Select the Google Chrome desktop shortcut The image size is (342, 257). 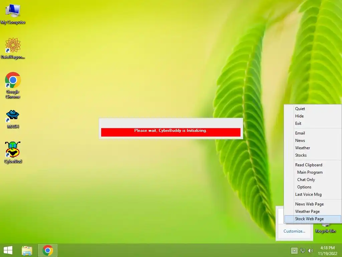click(13, 85)
